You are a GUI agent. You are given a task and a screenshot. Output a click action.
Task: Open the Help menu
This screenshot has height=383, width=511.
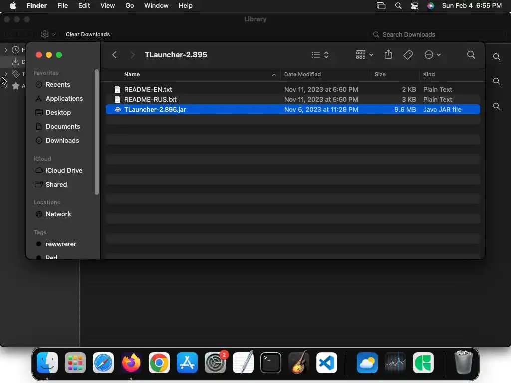pyautogui.click(x=186, y=6)
